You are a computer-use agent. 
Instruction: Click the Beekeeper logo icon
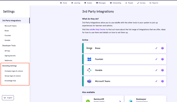coord(131,101)
